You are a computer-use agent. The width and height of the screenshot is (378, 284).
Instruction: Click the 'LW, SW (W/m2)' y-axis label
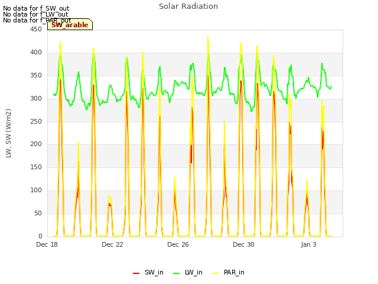click(x=8, y=133)
